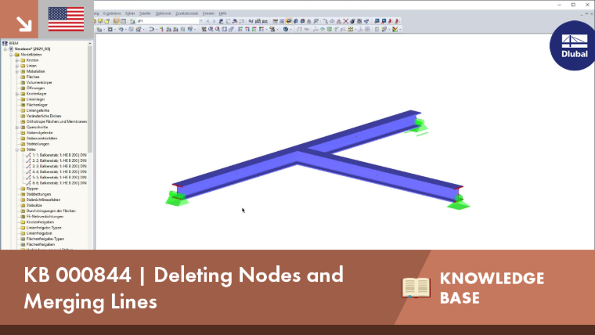Select the Flächen tree item
The image size is (595, 335).
[33, 77]
